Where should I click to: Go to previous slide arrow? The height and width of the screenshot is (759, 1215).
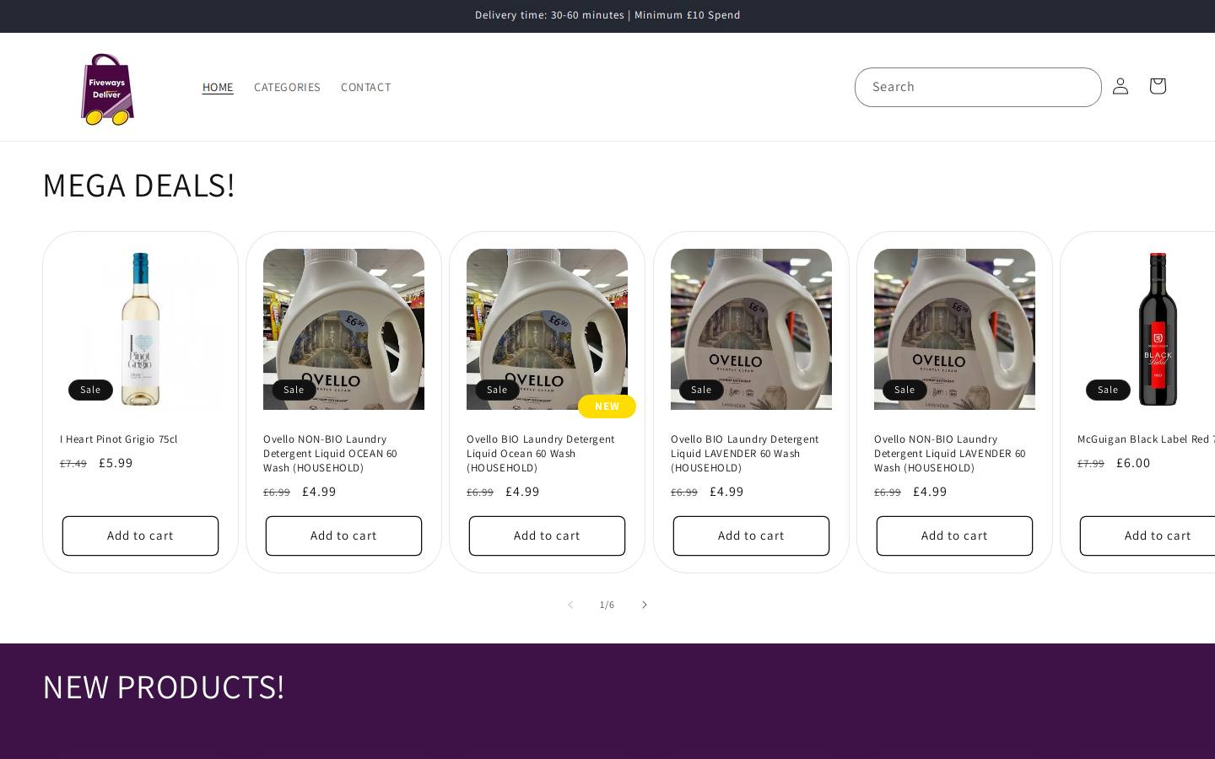(570, 605)
